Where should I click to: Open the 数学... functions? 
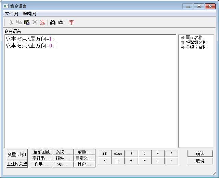pyautogui.click(x=41, y=164)
